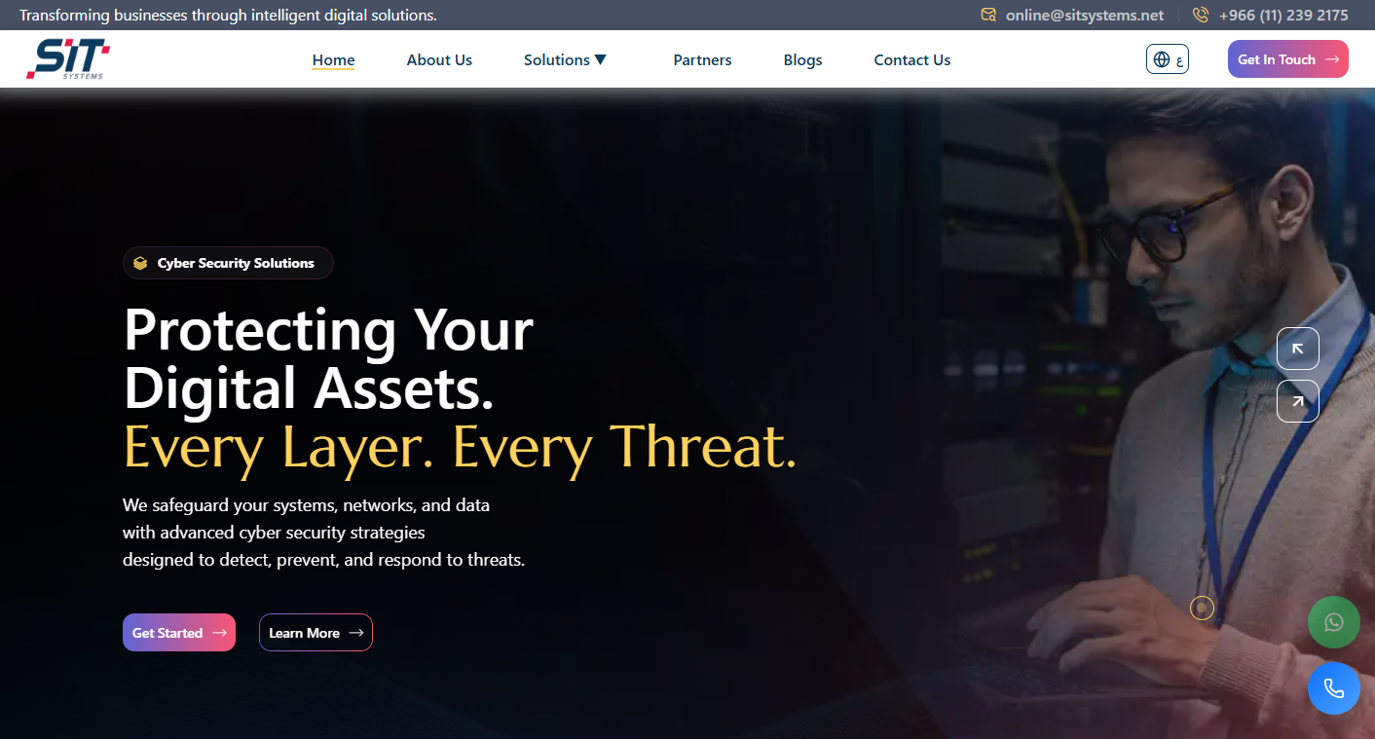The height and width of the screenshot is (739, 1375).
Task: Click the layers icon in Cyber Security badge
Action: (140, 263)
